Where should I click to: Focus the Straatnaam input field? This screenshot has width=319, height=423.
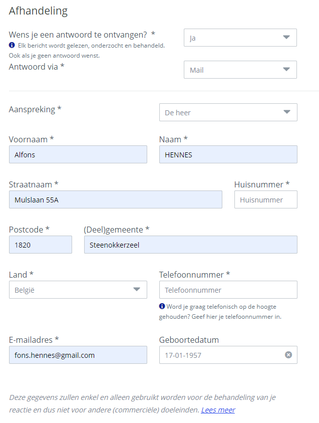tap(115, 199)
